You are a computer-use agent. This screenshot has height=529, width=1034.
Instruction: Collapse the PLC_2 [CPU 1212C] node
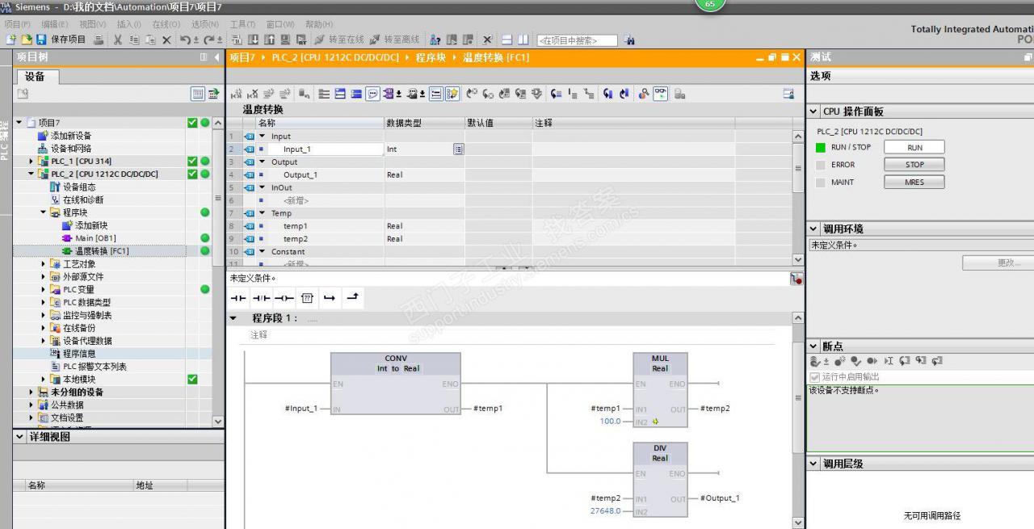coord(32,174)
